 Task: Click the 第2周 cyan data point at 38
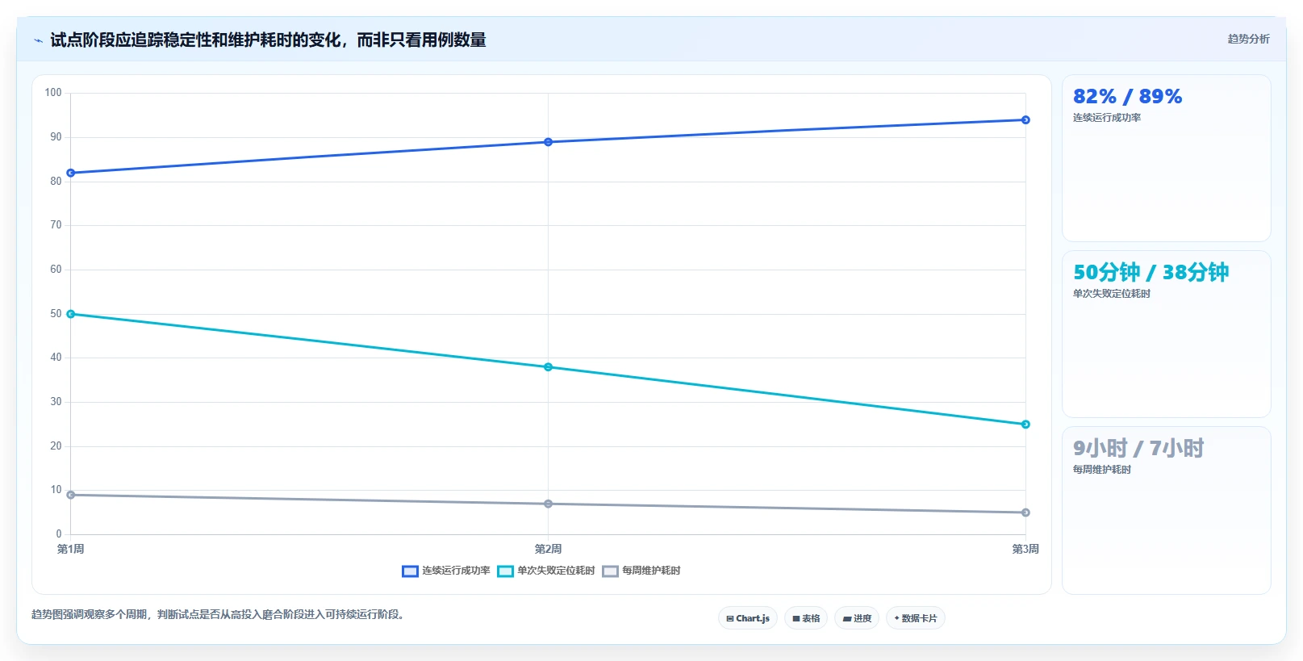[548, 367]
